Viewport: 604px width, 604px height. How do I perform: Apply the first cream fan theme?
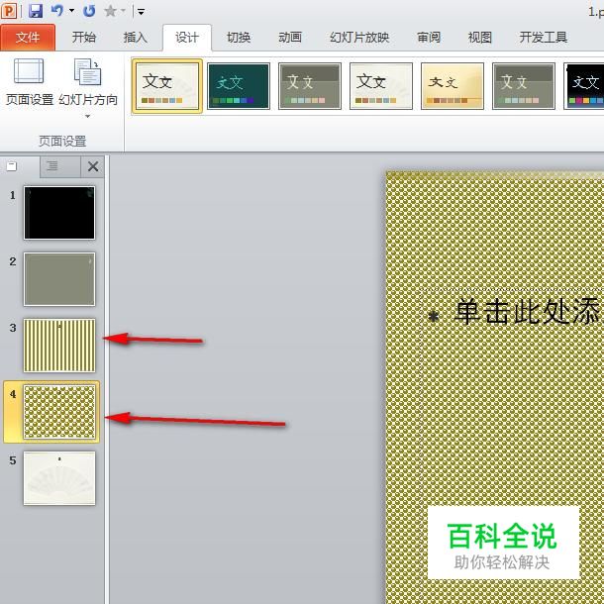click(167, 86)
